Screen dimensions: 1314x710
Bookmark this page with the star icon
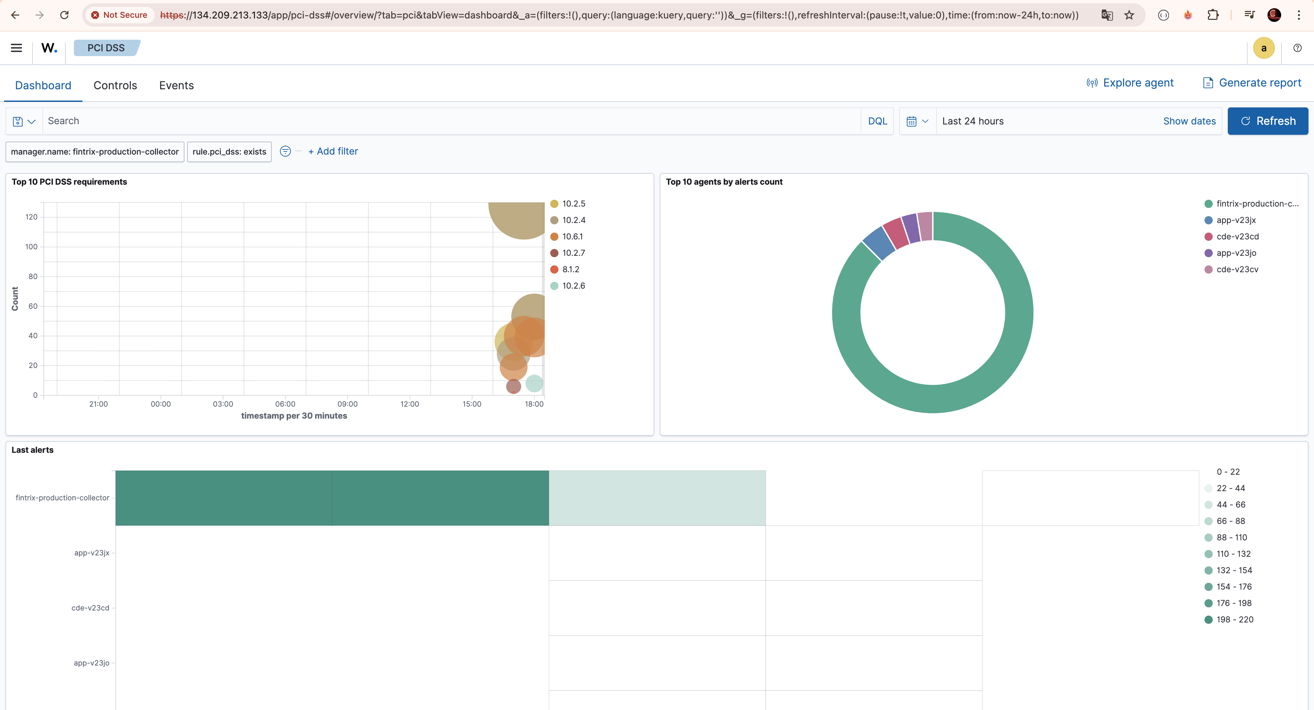coord(1129,15)
